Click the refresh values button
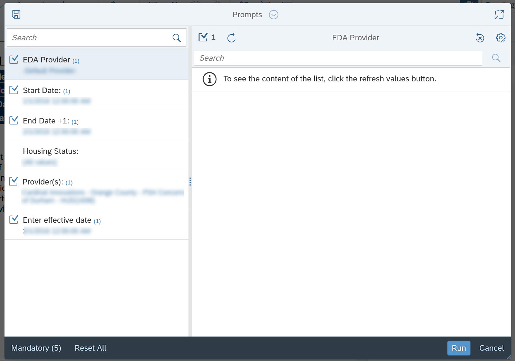Screen dimensions: 515x361 (x=232, y=38)
